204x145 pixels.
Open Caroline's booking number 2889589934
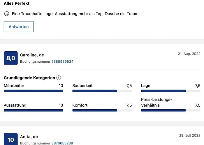click(62, 62)
